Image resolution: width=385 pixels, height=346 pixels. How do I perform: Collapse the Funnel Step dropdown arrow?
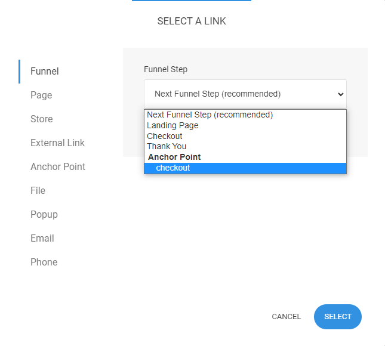pyautogui.click(x=340, y=94)
